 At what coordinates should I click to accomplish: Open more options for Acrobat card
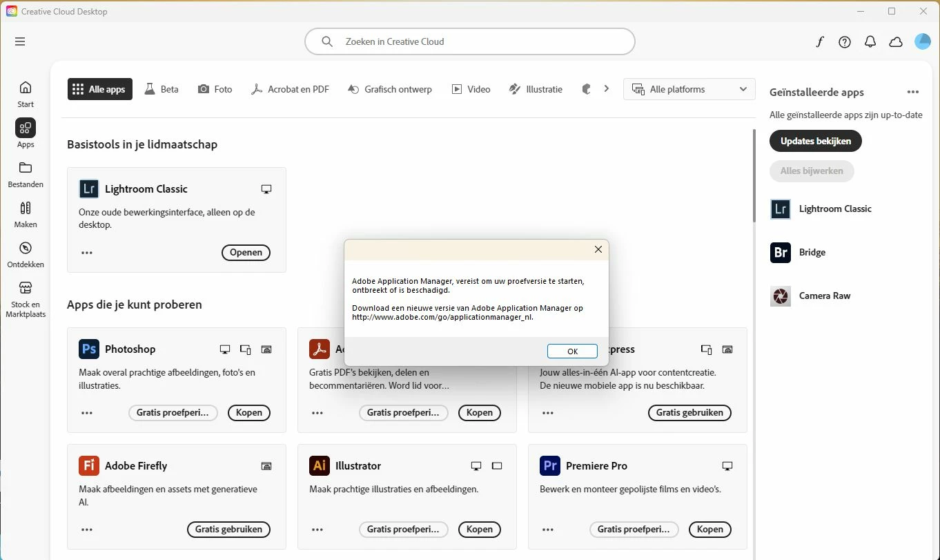(317, 413)
